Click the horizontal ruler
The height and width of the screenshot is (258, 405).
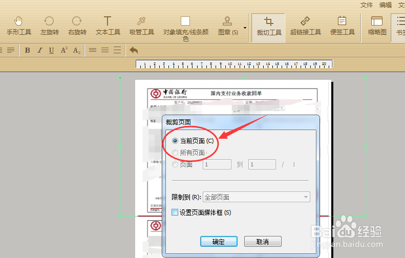tap(235, 64)
